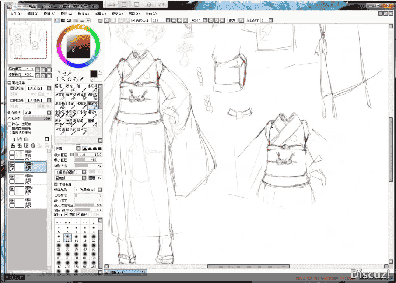Open the 混合模式 blend mode dropdown
This screenshot has height=283, width=396.
pos(49,113)
